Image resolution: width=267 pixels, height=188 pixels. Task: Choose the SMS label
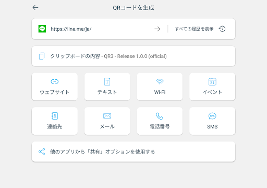click(212, 126)
